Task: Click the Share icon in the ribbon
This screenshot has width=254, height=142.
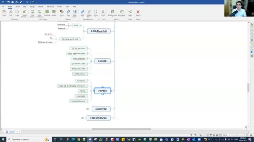Action: click(x=130, y=12)
